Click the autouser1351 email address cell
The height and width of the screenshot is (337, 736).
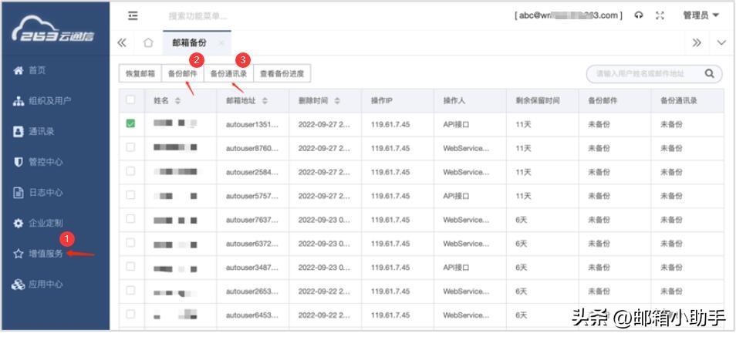pyautogui.click(x=252, y=124)
